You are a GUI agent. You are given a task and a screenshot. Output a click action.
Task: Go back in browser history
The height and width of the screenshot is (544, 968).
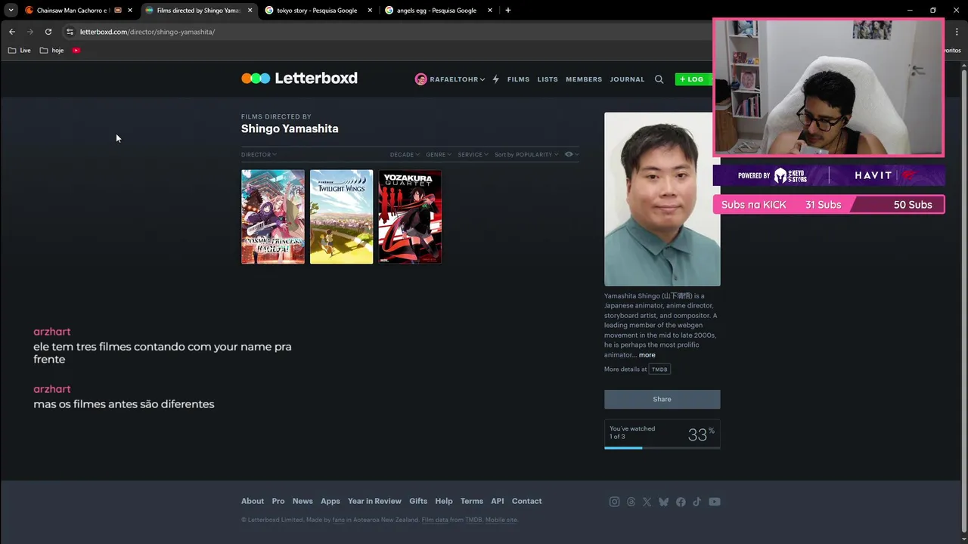click(x=12, y=32)
